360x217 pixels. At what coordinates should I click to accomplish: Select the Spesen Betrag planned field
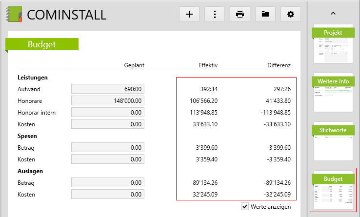pos(108,147)
